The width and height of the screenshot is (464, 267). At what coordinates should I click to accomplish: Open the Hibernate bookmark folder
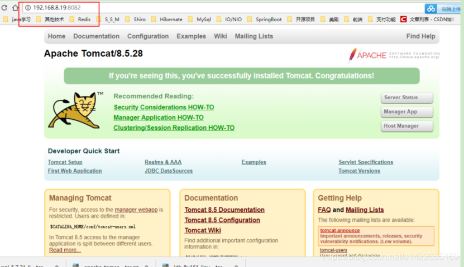pyautogui.click(x=166, y=20)
